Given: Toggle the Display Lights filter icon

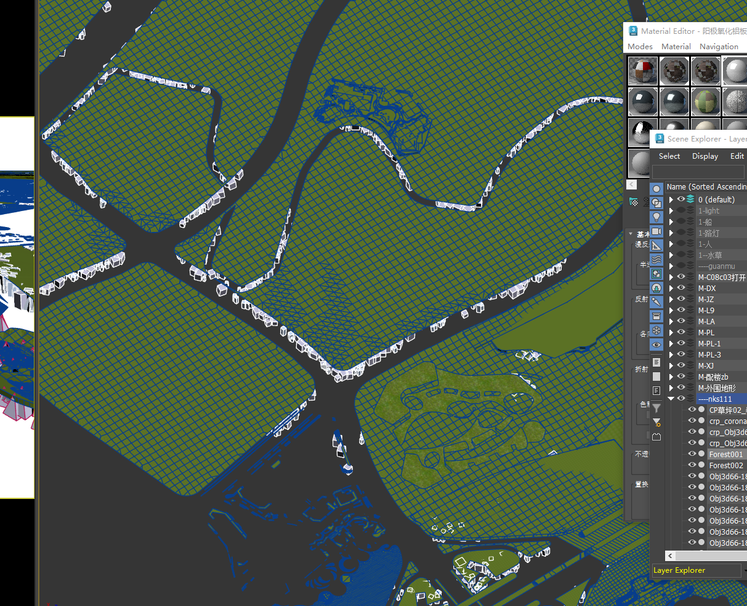Looking at the screenshot, I should coord(656,217).
